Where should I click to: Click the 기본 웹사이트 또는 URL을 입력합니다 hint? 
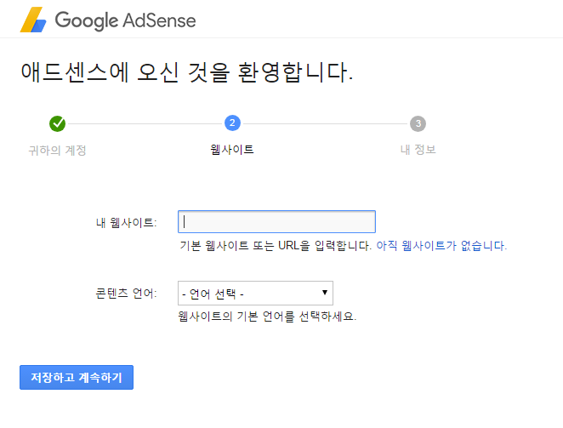pos(276,246)
